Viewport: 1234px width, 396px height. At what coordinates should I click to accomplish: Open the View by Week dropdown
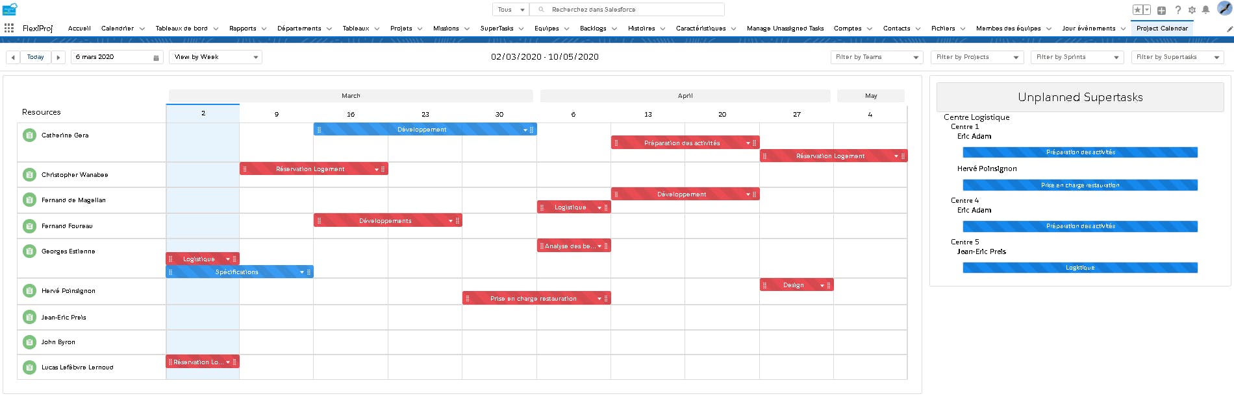coord(216,57)
